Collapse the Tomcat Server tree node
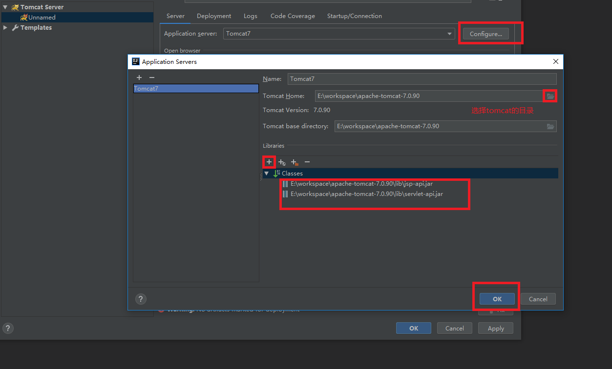 [x=5, y=7]
